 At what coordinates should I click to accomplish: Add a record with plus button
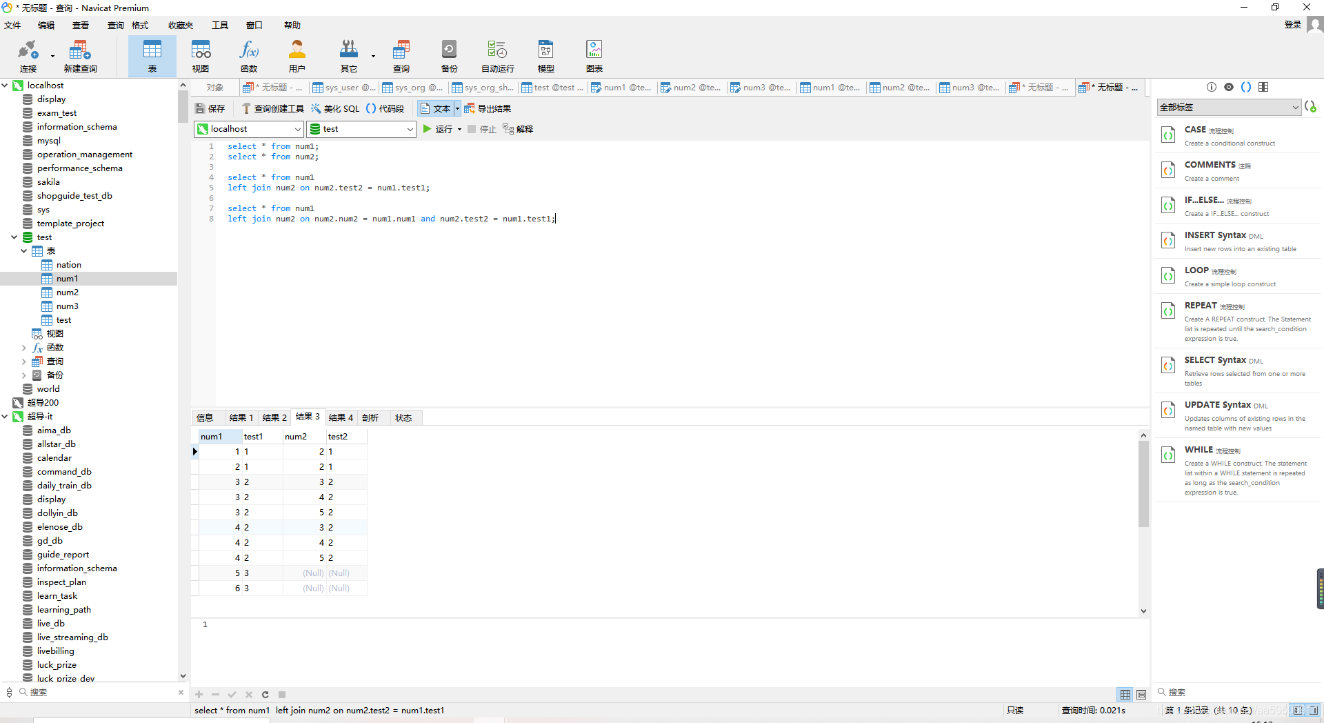tap(199, 695)
